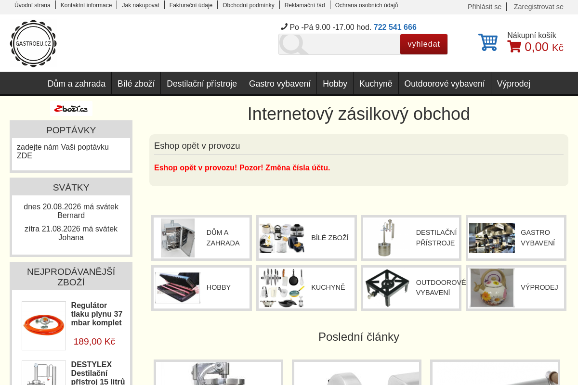Open Reklamační řád link
Image resolution: width=578 pixels, height=385 pixels.
coord(305,5)
